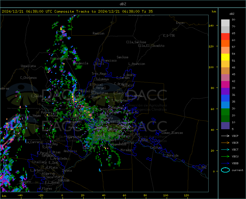Click the 'Ramblon' place label
246x199 pixels.
pyautogui.click(x=98, y=33)
